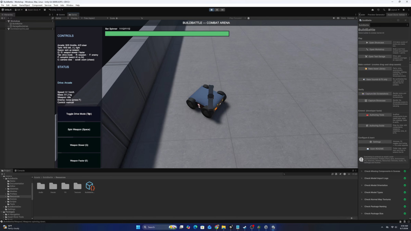
Task: Open the Asset Store dropdown
Action: pyautogui.click(x=33, y=10)
